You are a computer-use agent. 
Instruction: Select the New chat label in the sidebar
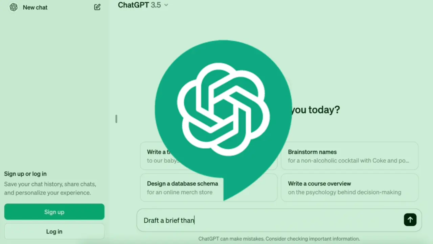coord(35,7)
